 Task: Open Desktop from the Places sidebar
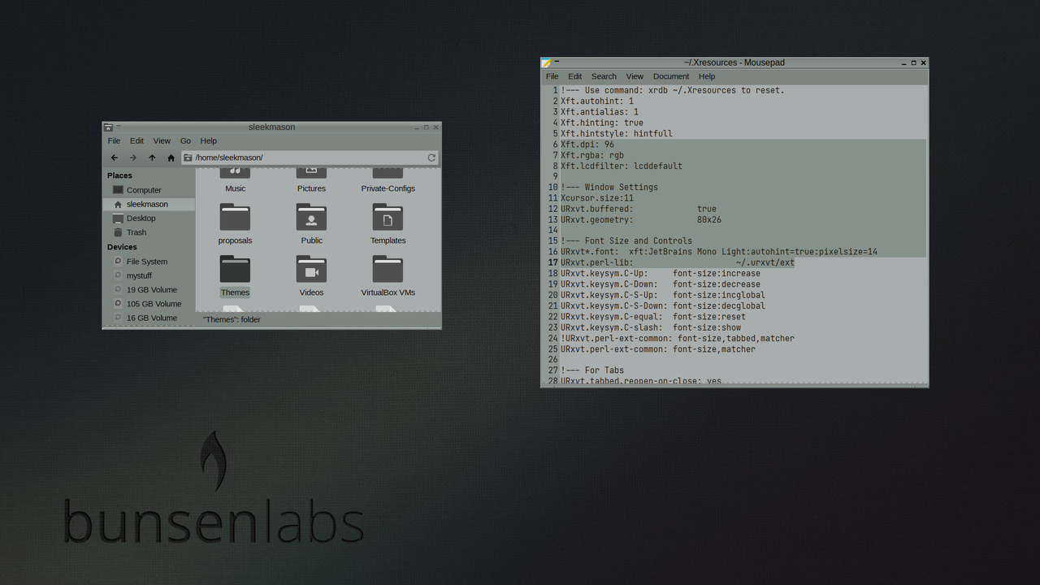149,219
